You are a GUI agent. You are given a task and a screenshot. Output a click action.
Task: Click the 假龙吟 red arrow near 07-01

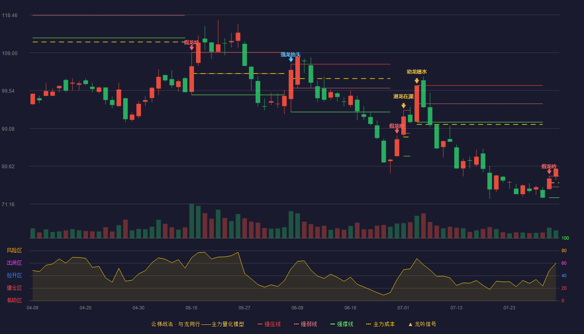[397, 131]
